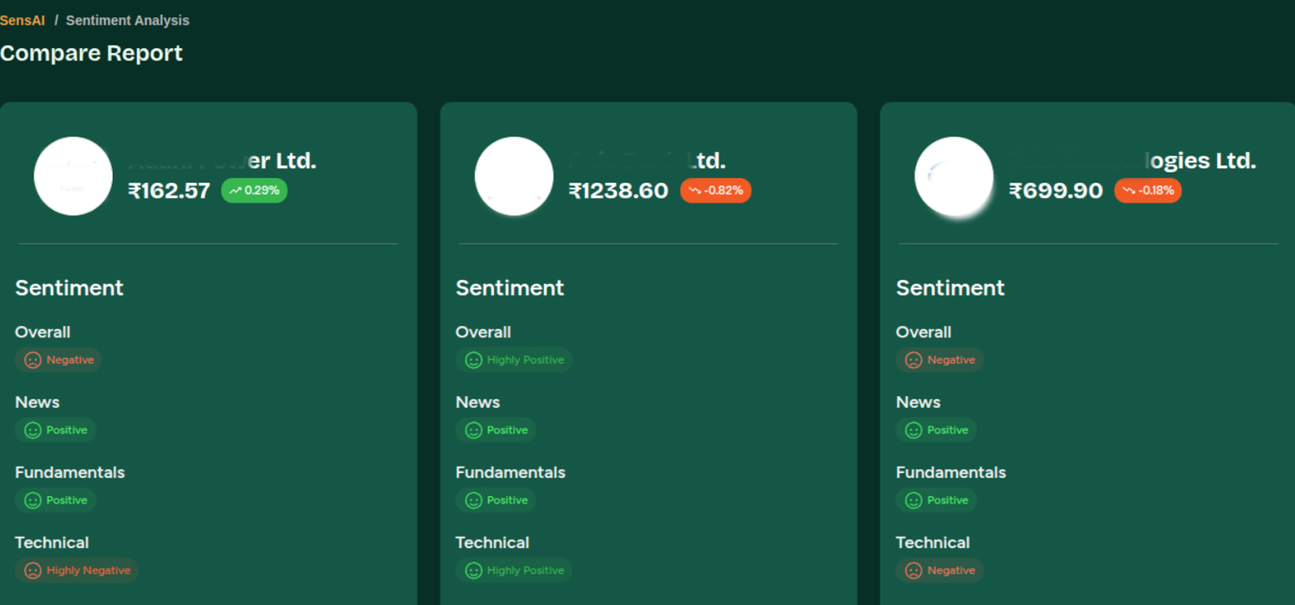
Task: Open the Sentiment Analysis breadcrumb link
Action: click(127, 20)
